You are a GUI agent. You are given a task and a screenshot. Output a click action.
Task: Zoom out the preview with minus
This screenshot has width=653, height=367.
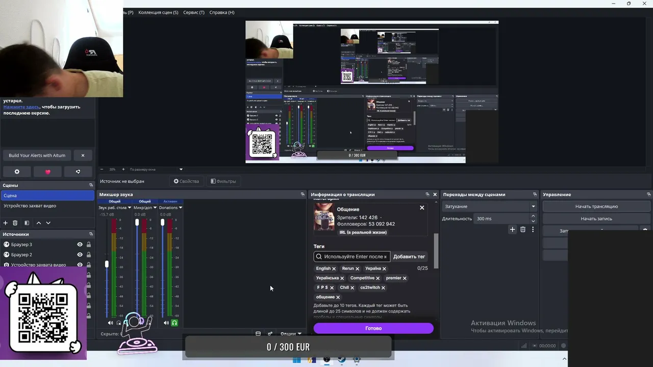(102, 169)
